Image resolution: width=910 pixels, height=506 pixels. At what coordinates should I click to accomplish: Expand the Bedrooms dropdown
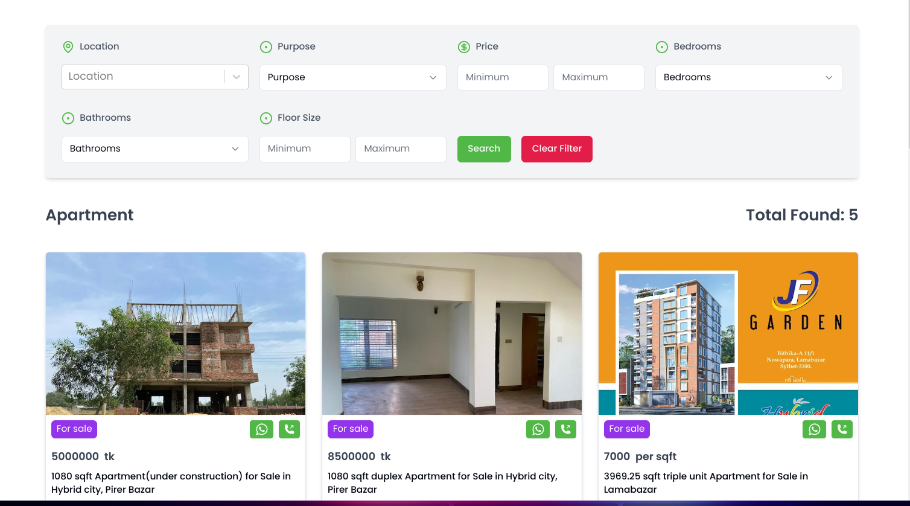click(x=748, y=77)
